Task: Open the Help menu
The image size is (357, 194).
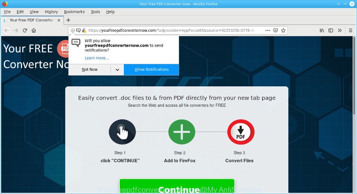Action: click(x=111, y=12)
